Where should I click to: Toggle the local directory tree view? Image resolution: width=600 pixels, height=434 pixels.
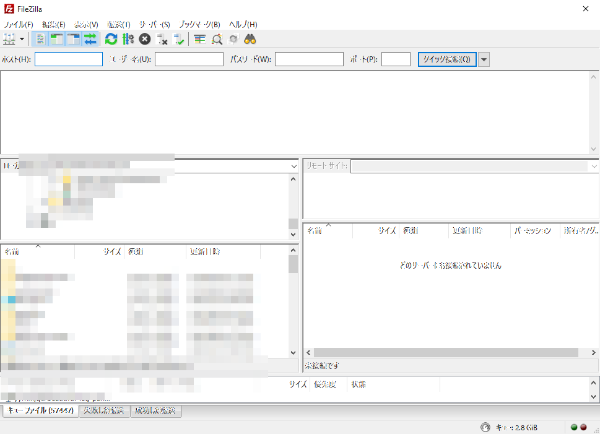tap(57, 39)
